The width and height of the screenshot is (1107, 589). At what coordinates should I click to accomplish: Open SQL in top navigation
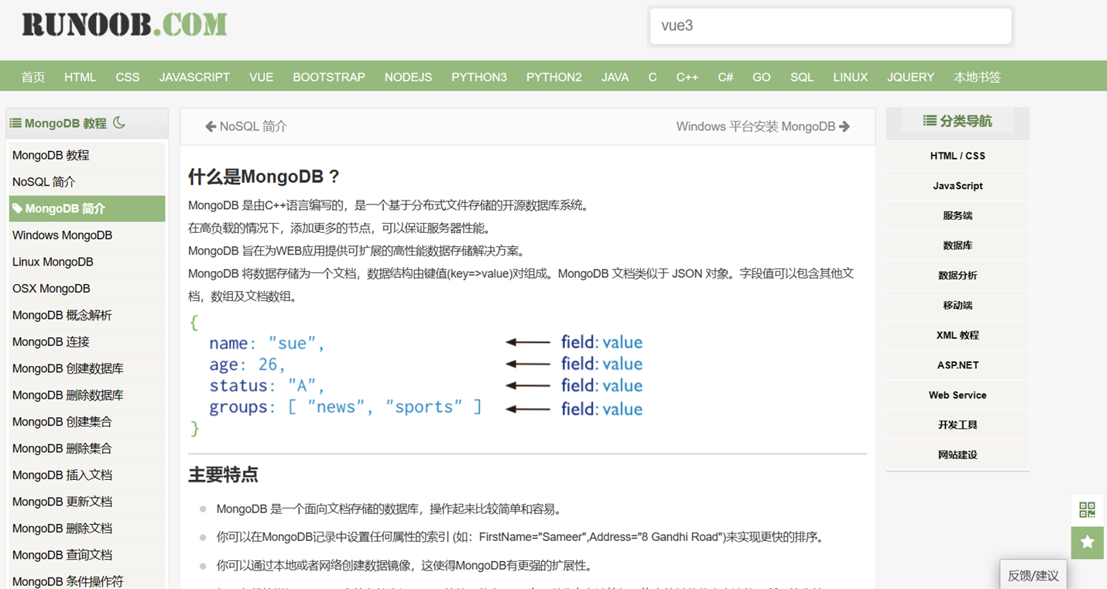(x=802, y=77)
